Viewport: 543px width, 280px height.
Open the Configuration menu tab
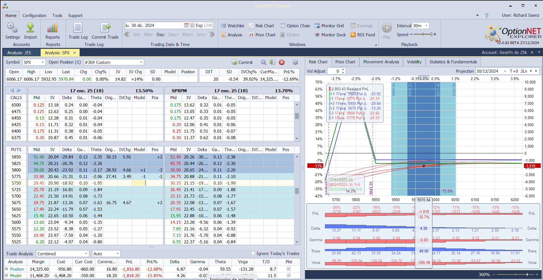pyautogui.click(x=34, y=16)
